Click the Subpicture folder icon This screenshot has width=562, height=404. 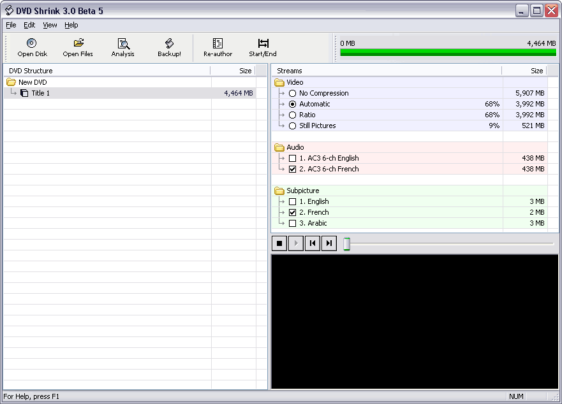pyautogui.click(x=279, y=191)
